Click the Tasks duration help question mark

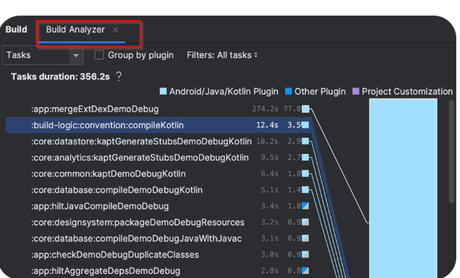[119, 76]
